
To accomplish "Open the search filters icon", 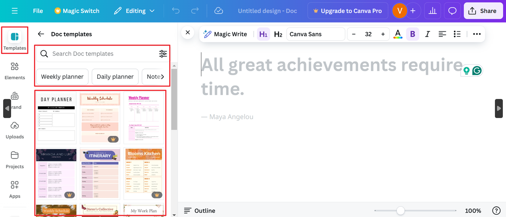I will tap(163, 54).
